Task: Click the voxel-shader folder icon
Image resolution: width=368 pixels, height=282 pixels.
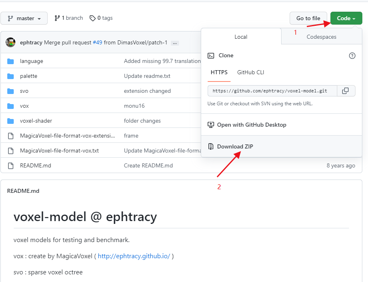Action: pos(11,121)
